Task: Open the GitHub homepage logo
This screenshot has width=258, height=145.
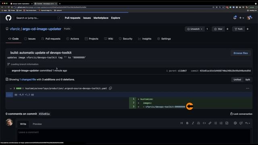Action: point(8,18)
